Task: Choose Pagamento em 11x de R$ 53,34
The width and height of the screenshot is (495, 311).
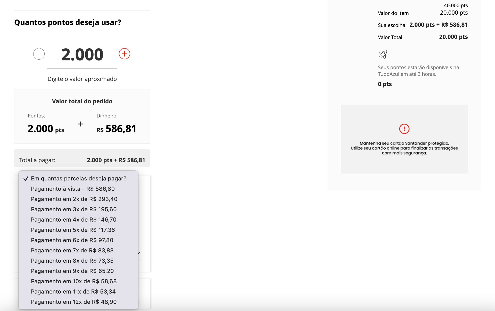Action: pyautogui.click(x=78, y=291)
